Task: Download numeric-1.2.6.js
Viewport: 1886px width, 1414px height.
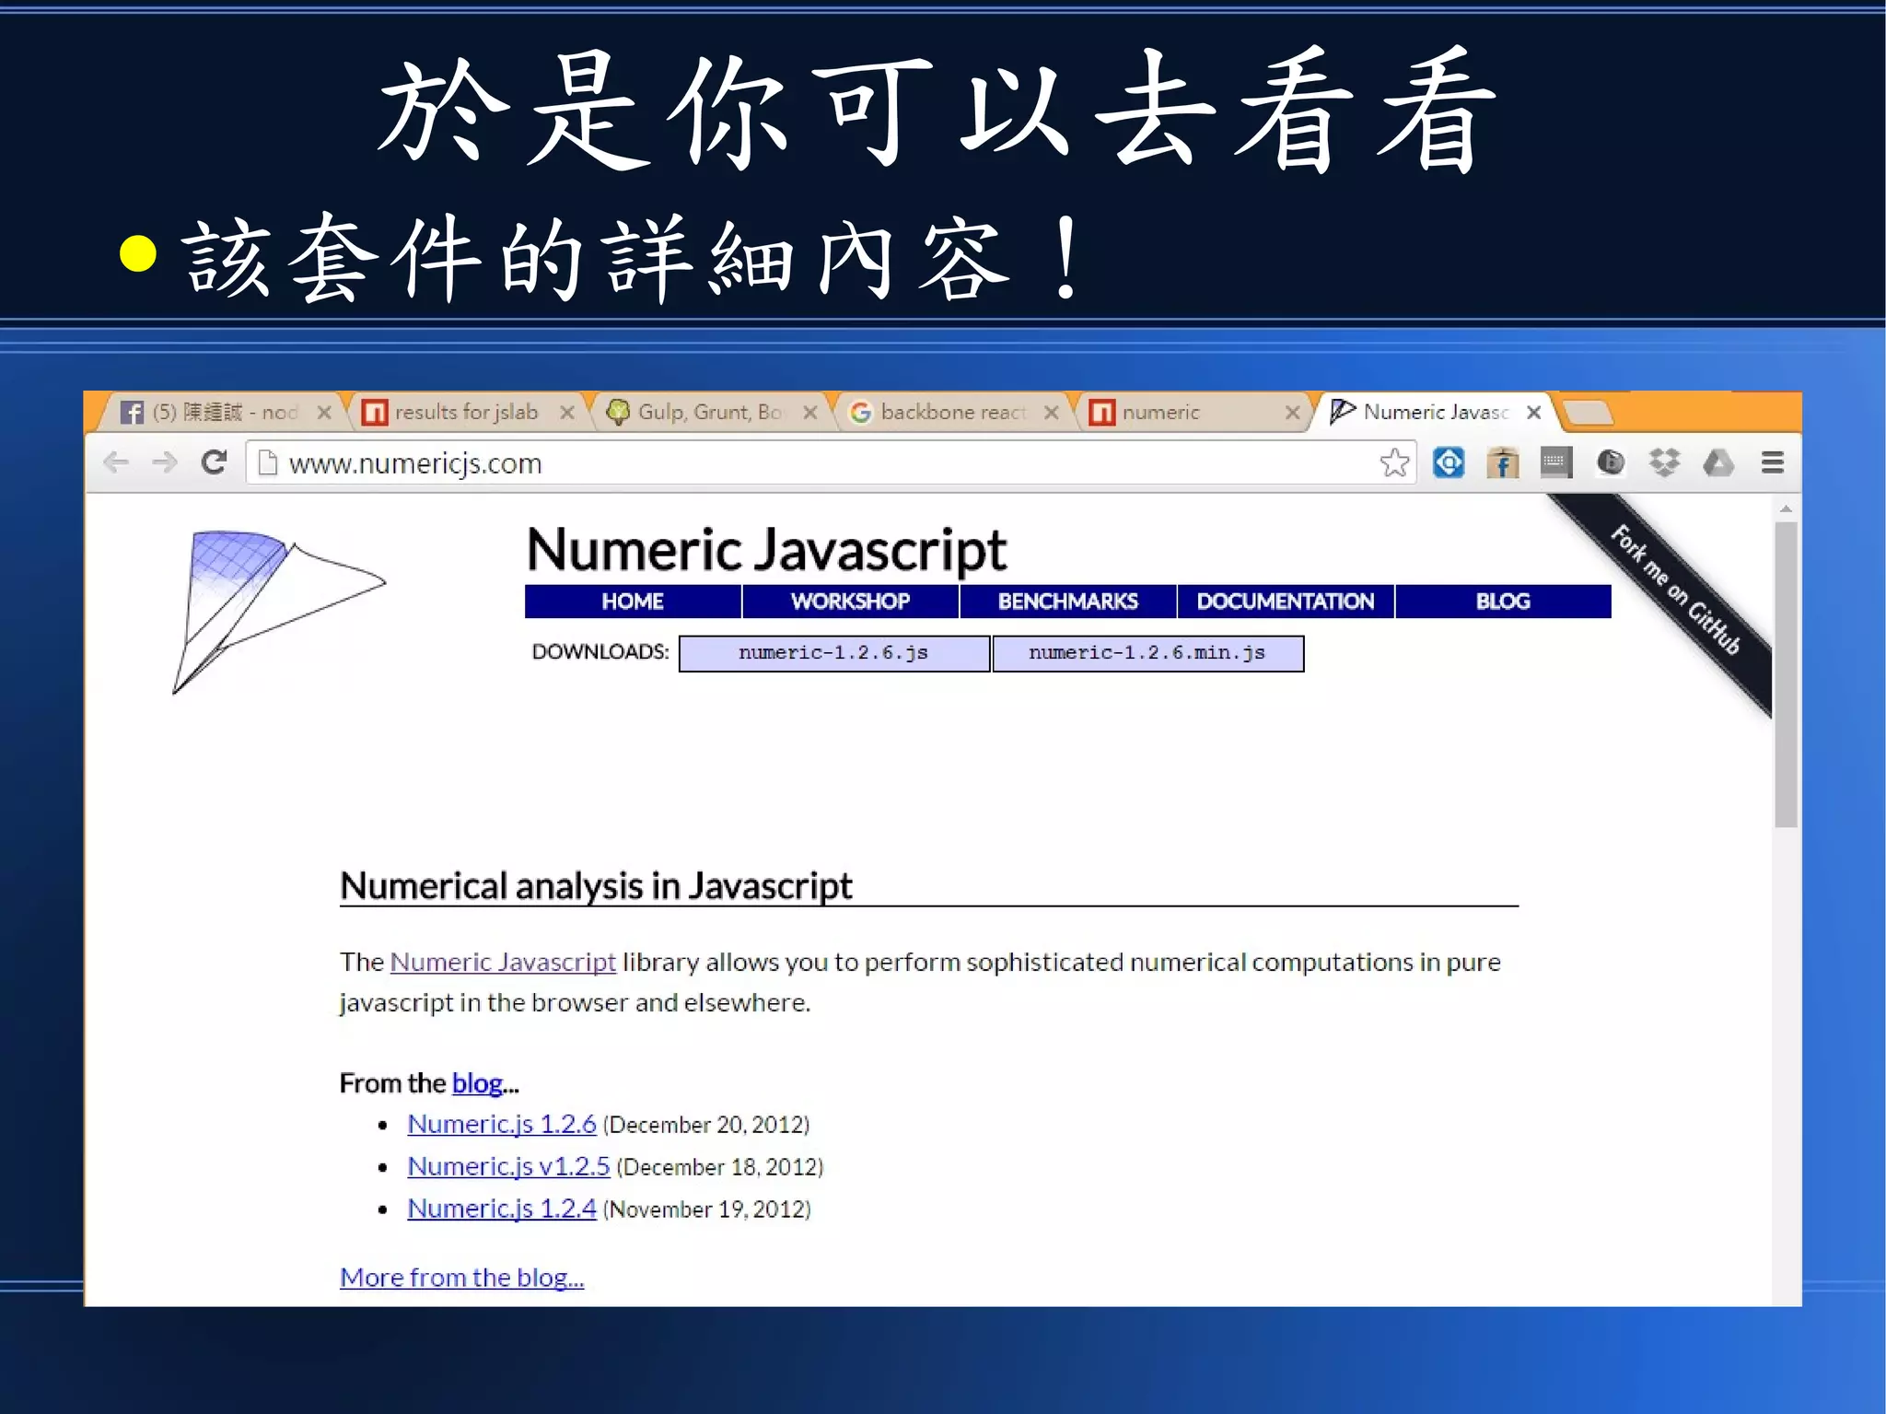Action: (833, 653)
